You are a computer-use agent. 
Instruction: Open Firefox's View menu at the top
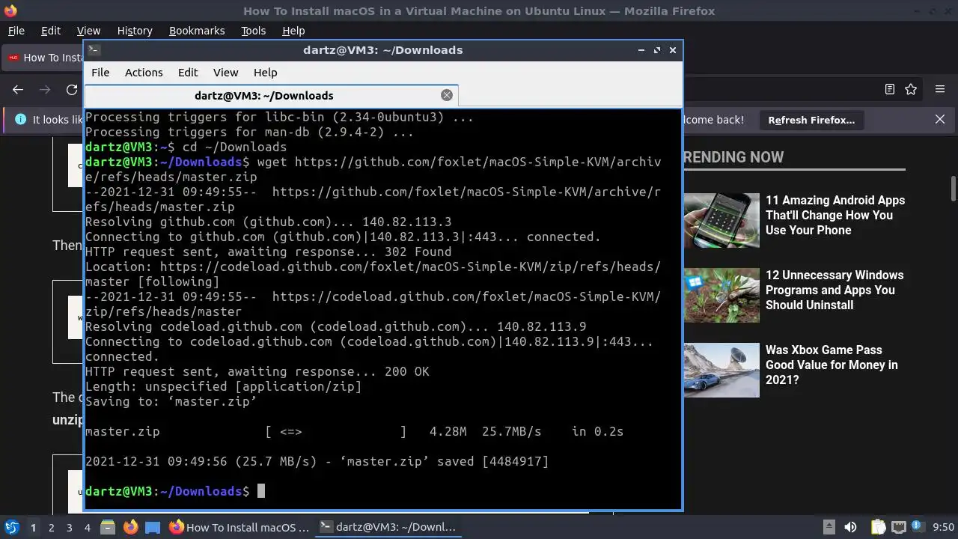click(x=88, y=31)
